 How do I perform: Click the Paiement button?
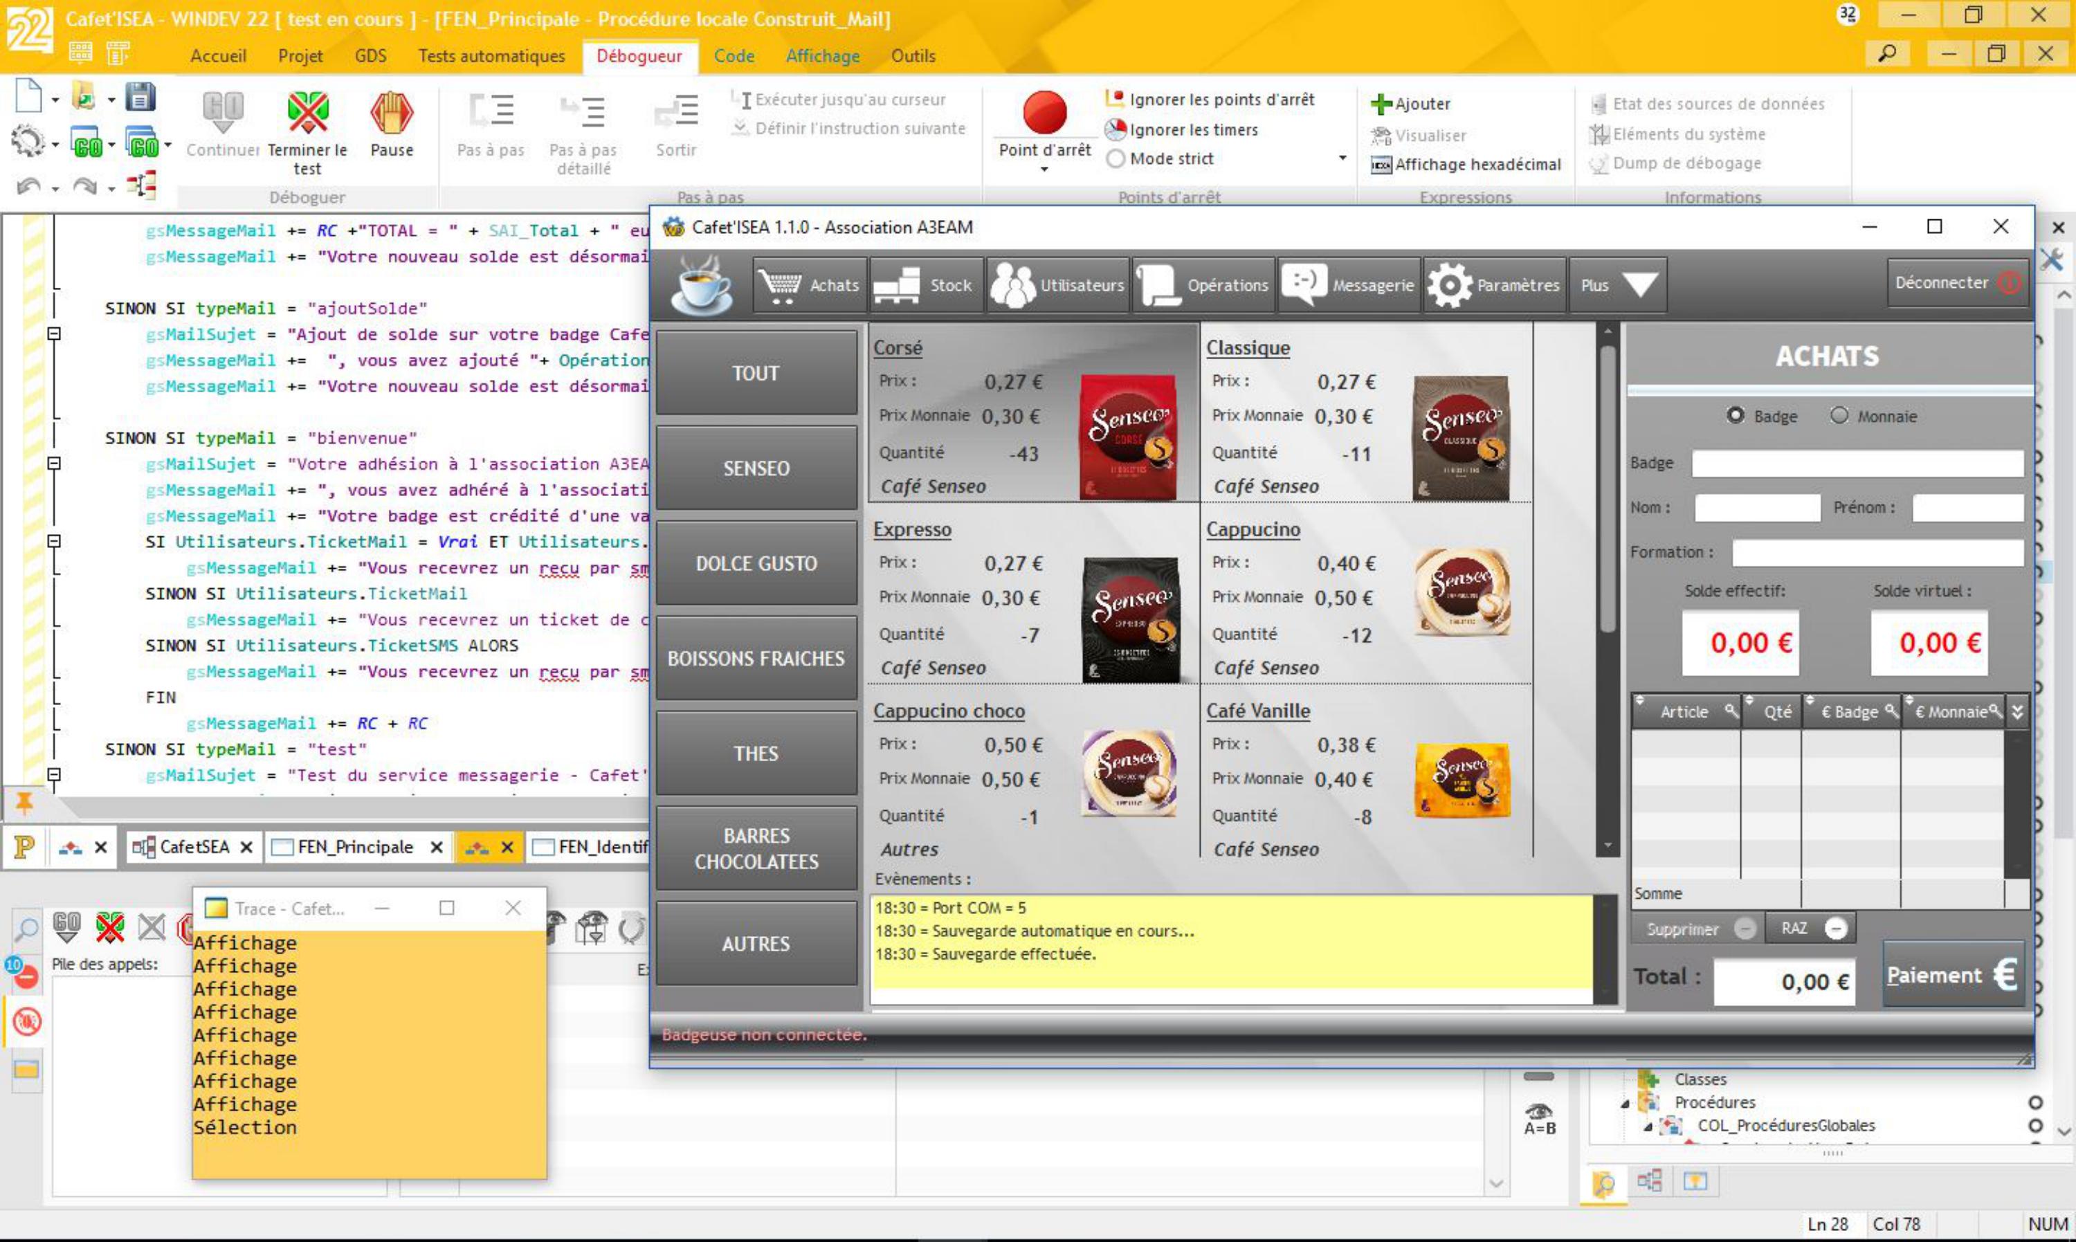(x=1953, y=974)
